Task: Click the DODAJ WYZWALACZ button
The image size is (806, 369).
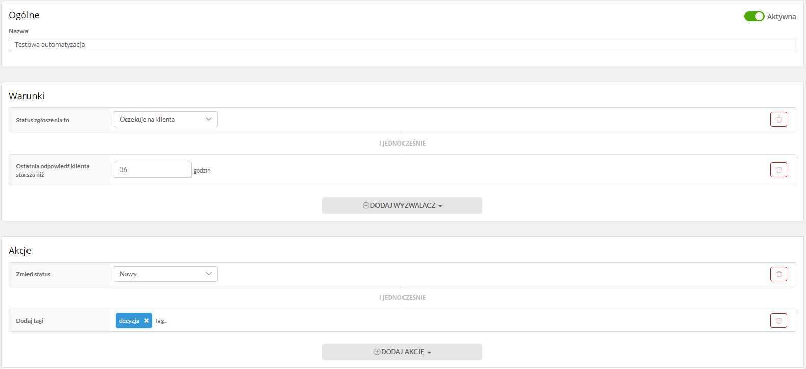Action: [x=402, y=206]
